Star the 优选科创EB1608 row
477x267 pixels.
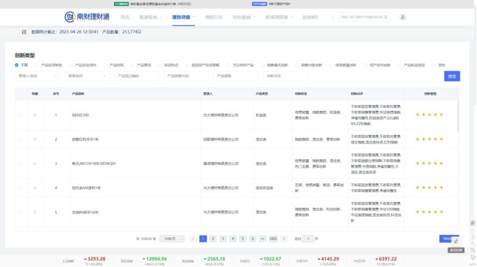(34, 212)
